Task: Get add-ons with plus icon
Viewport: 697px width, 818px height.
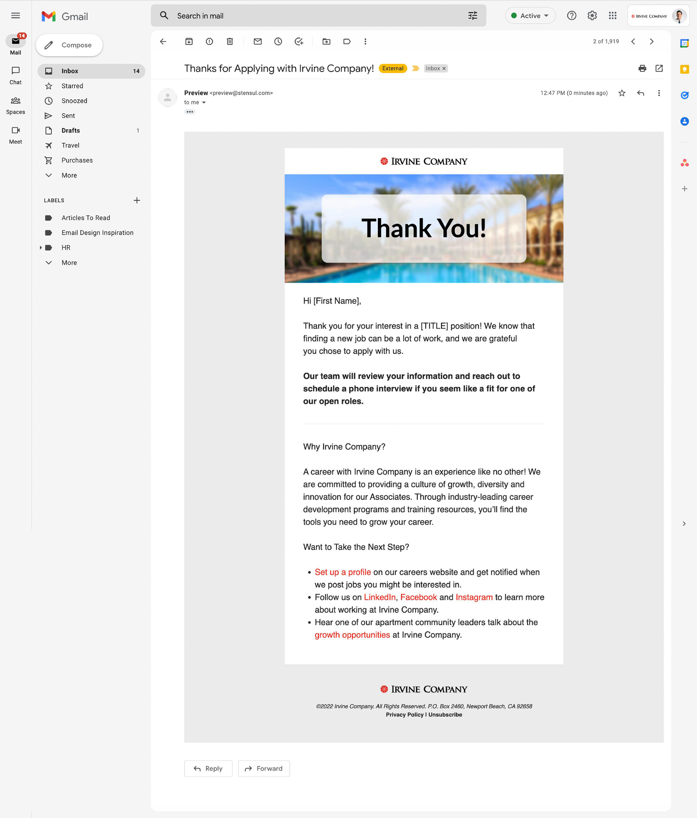Action: tap(685, 189)
